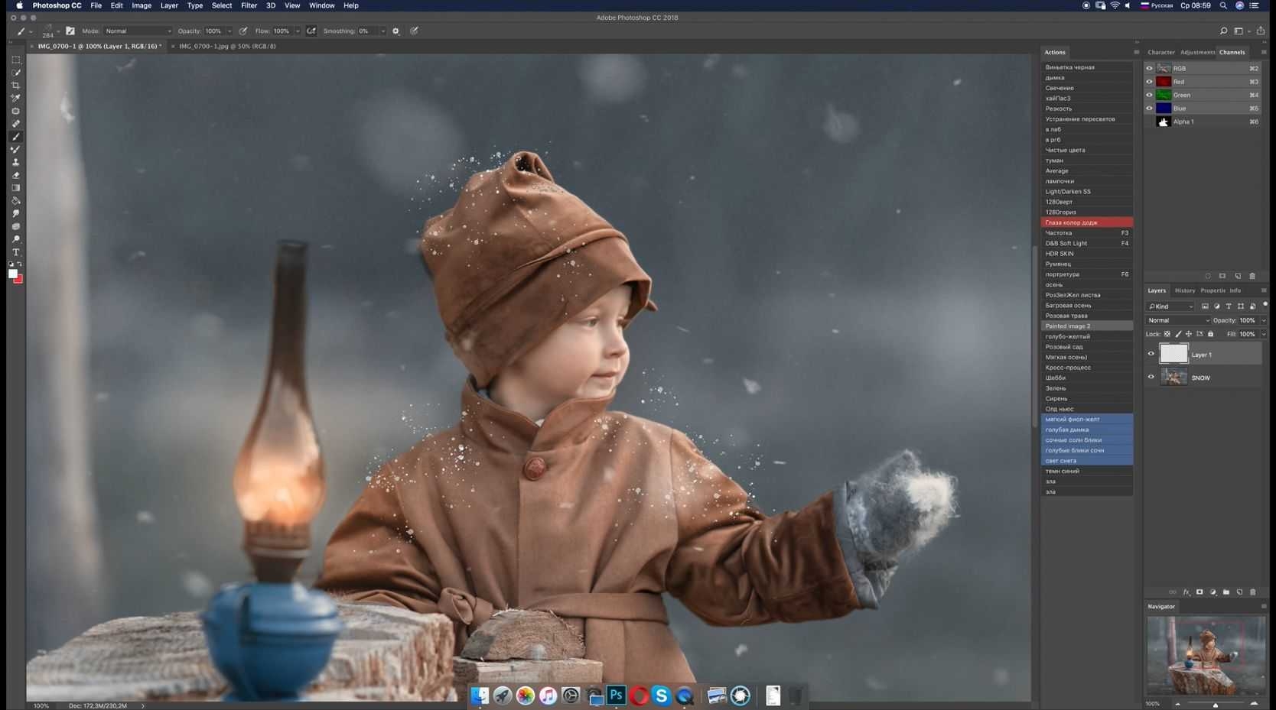This screenshot has width=1276, height=710.
Task: Run the 'Painted image 2' action
Action: tap(1086, 326)
